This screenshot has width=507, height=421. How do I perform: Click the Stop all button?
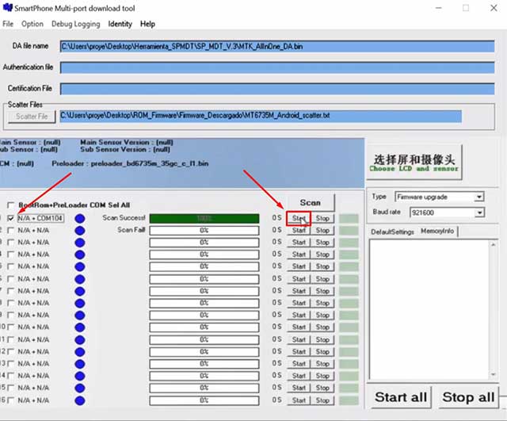coord(468,397)
